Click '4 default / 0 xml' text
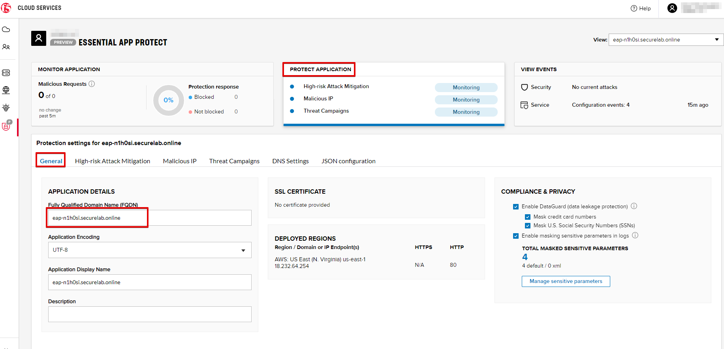724x349 pixels. (x=542, y=266)
